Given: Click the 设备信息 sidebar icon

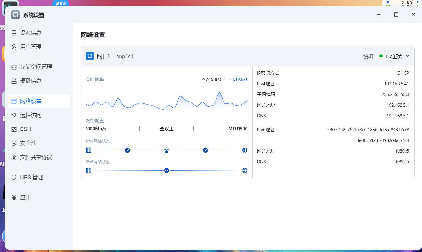Looking at the screenshot, I should click(14, 33).
